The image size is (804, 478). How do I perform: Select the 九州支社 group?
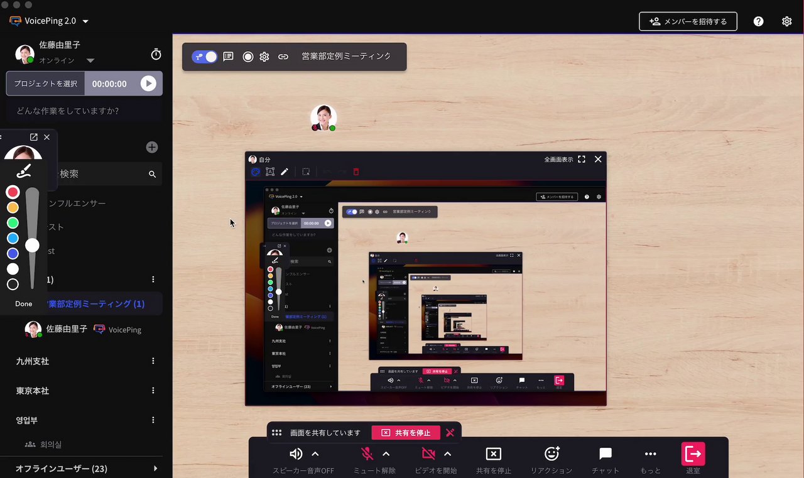(x=33, y=361)
